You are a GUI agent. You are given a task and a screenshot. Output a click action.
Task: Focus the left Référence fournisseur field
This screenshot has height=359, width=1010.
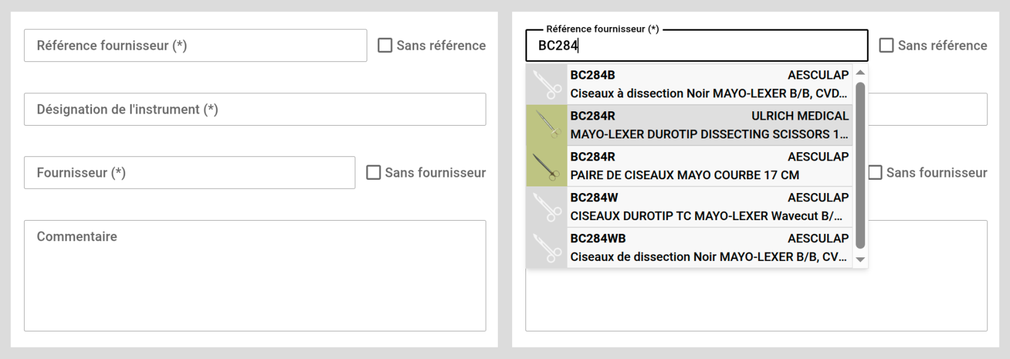click(195, 46)
